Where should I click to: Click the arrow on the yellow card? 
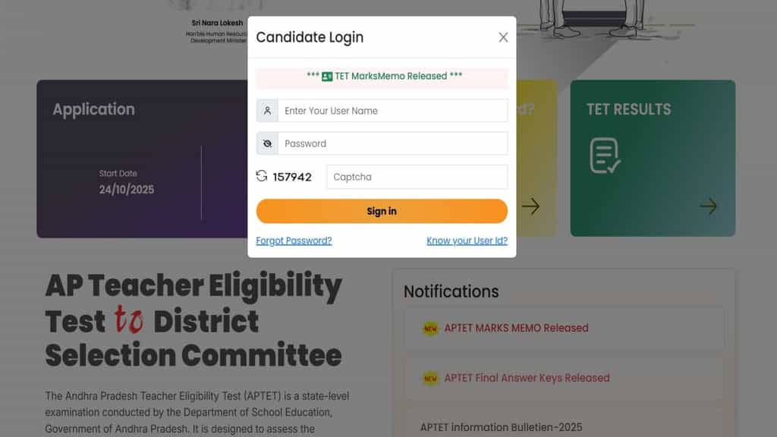[531, 206]
